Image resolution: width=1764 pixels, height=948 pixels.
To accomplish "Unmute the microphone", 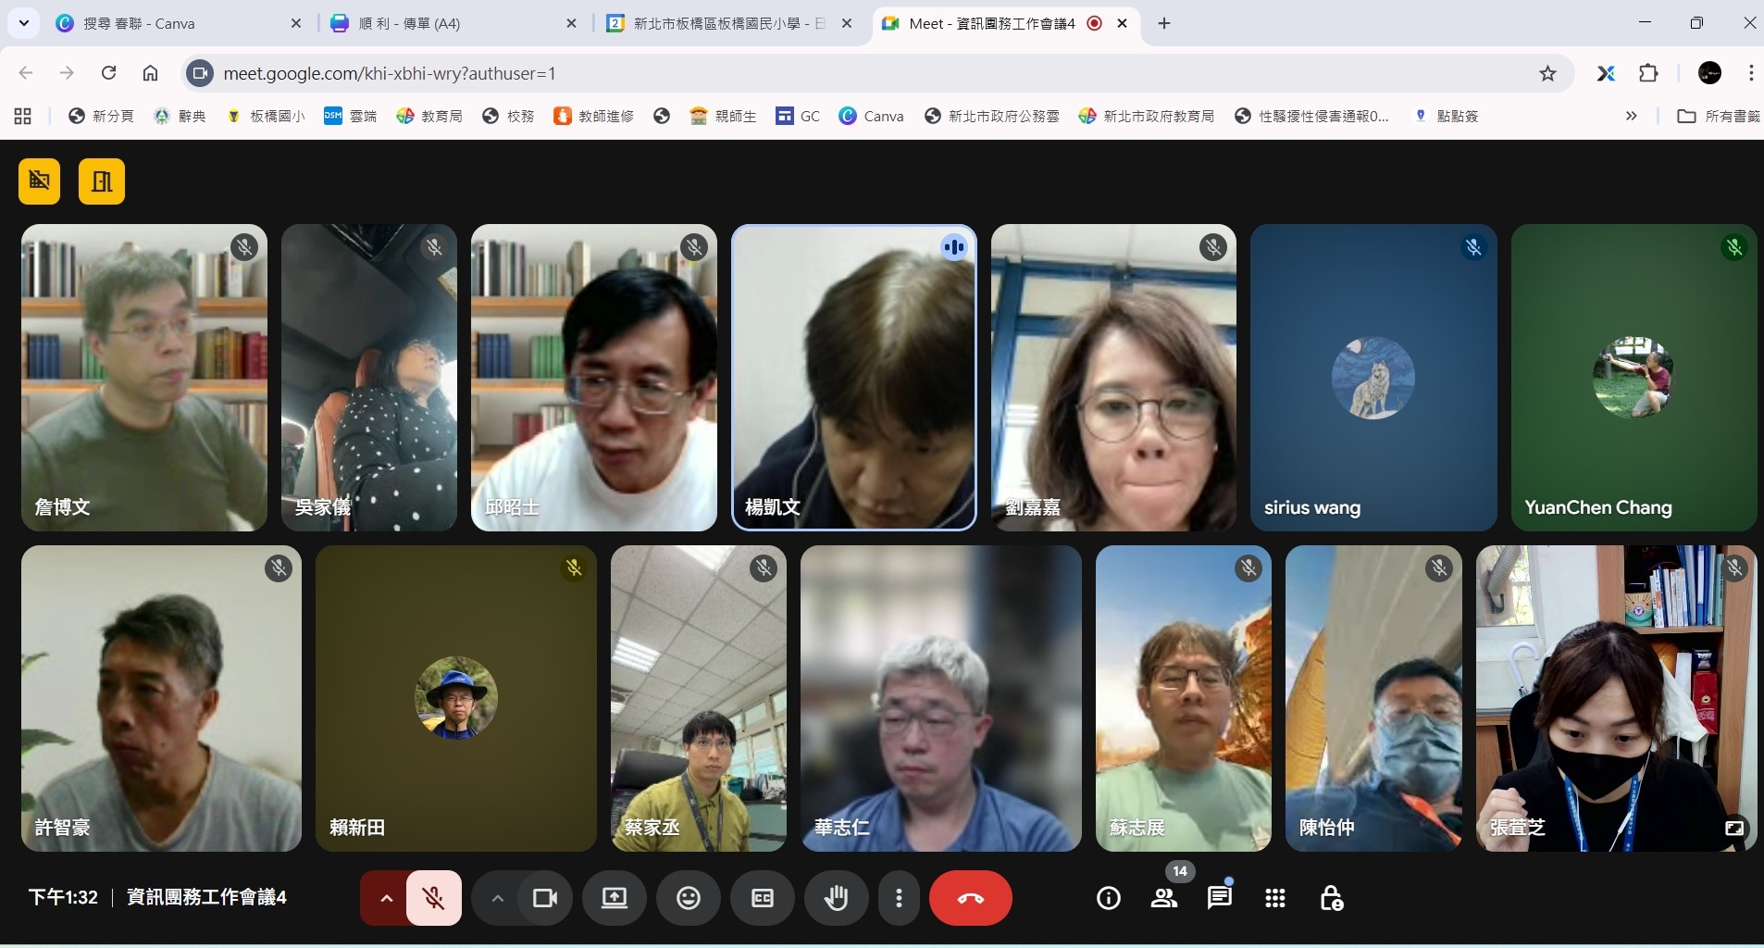I will point(433,898).
